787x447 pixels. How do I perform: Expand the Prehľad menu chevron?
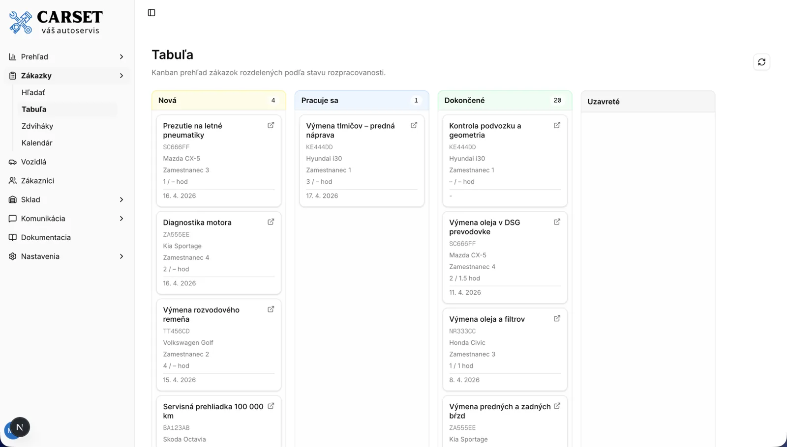click(x=121, y=57)
